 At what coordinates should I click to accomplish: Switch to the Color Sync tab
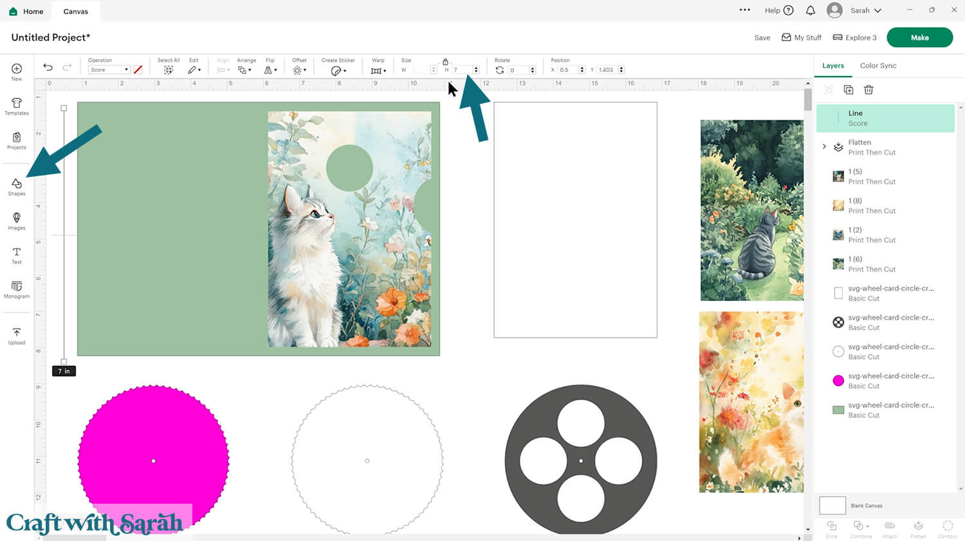(x=878, y=66)
